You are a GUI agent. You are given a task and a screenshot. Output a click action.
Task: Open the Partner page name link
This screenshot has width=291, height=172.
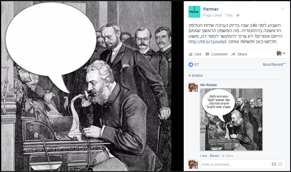pyautogui.click(x=211, y=9)
